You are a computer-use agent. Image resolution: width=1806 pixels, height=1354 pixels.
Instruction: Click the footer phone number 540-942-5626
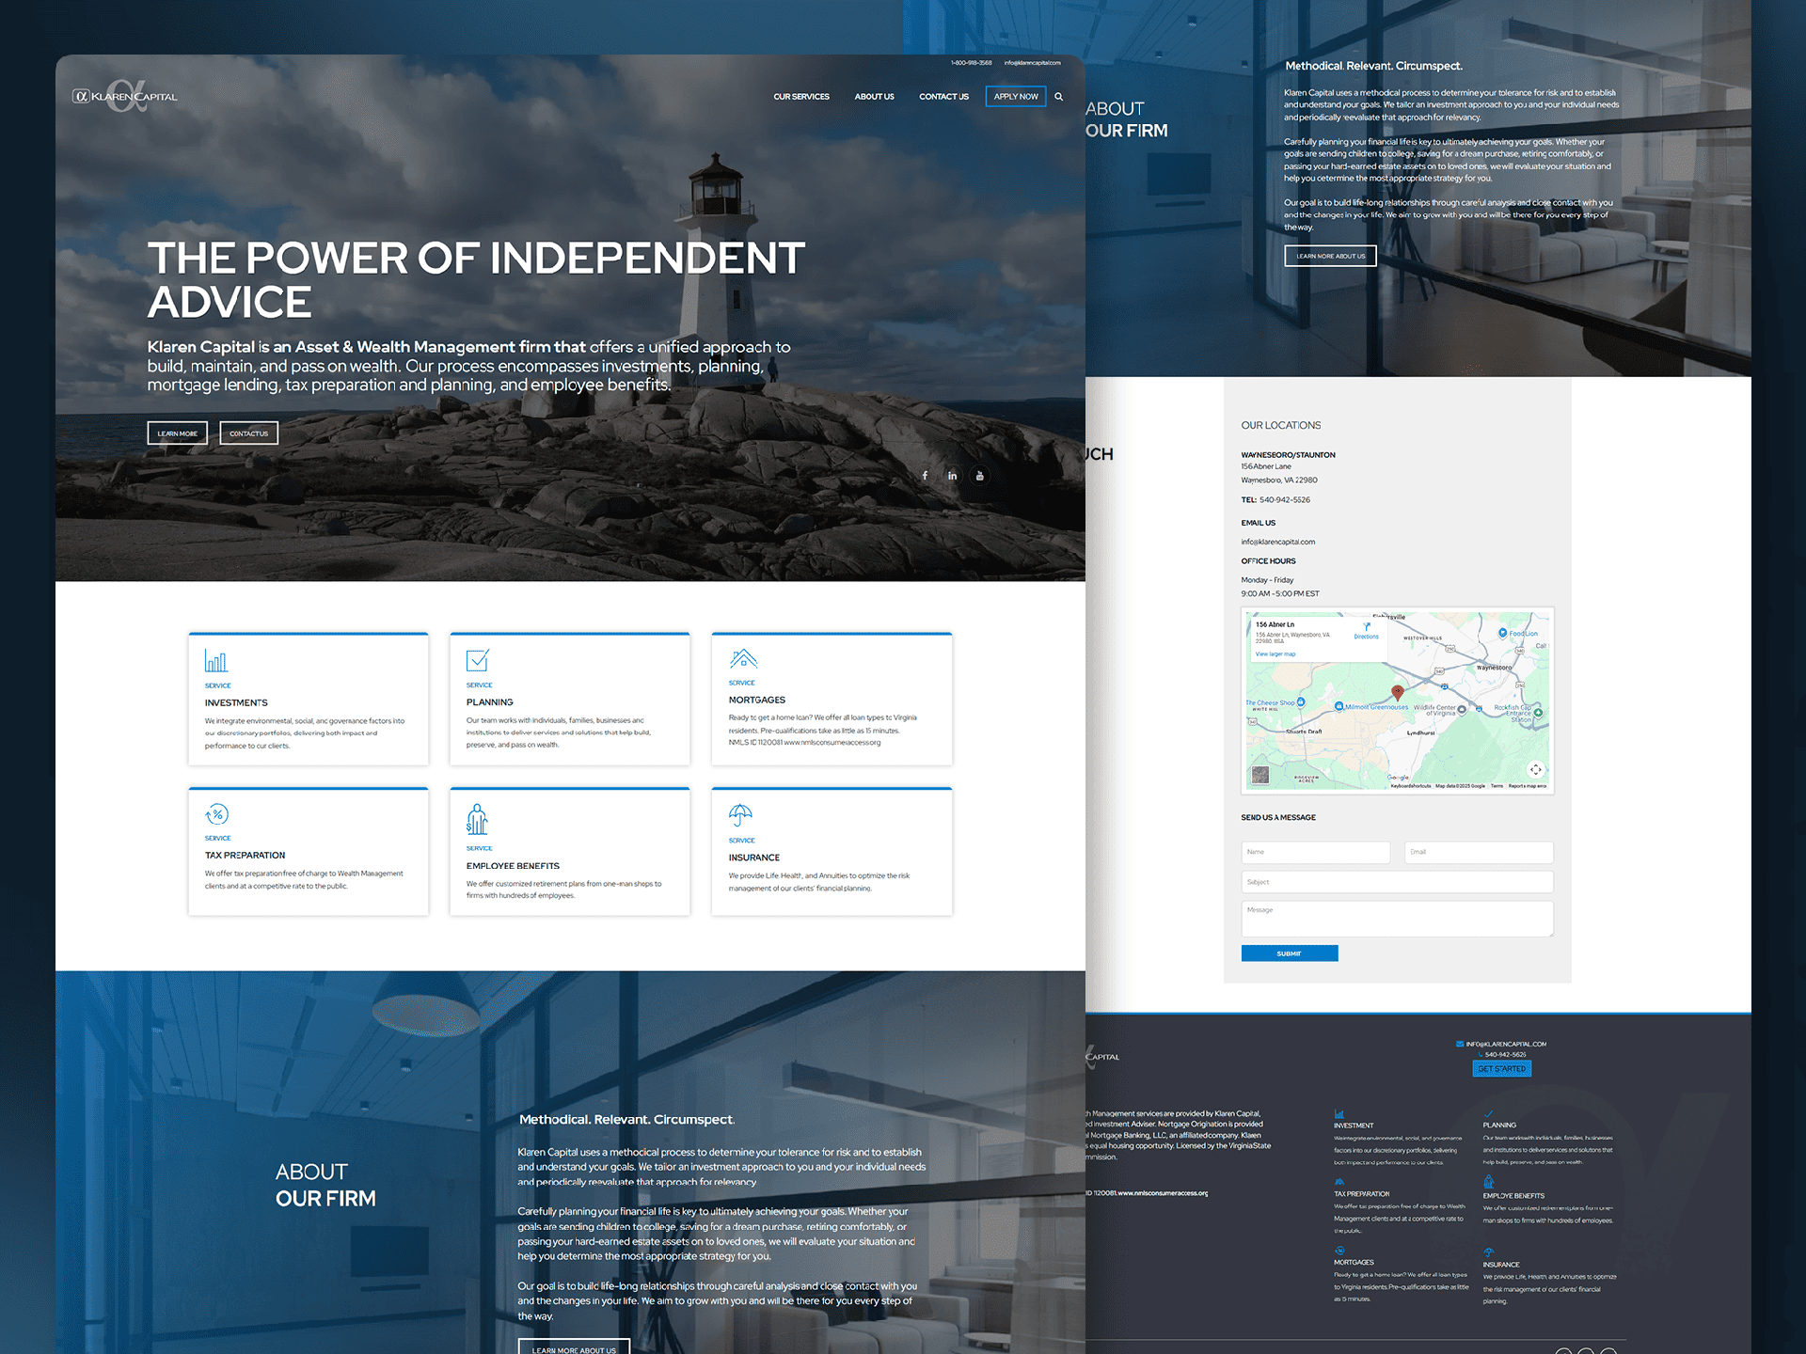(1506, 1055)
